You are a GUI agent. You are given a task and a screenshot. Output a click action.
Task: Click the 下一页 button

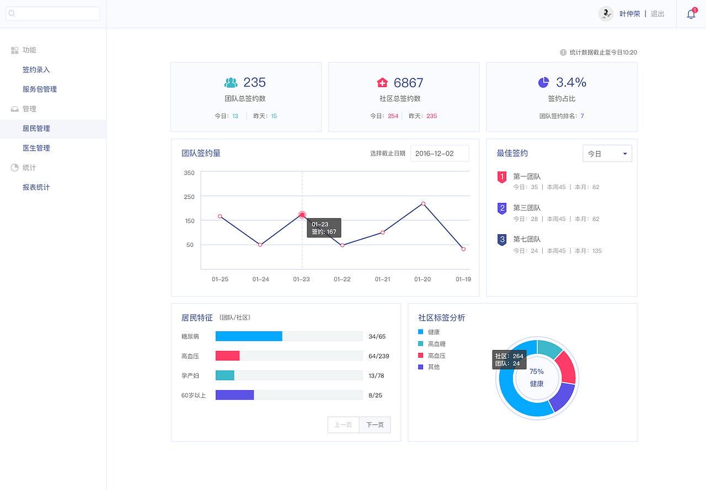(x=375, y=425)
